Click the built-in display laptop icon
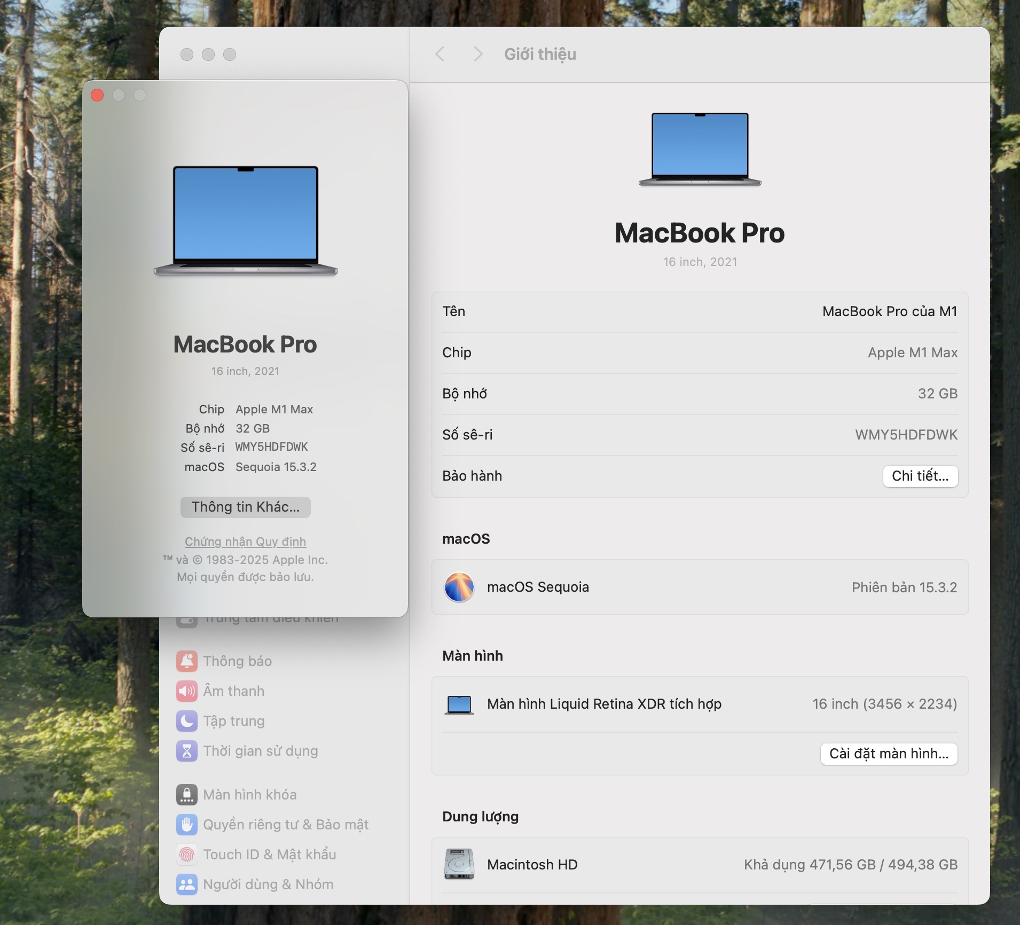This screenshot has height=925, width=1020. (x=459, y=705)
